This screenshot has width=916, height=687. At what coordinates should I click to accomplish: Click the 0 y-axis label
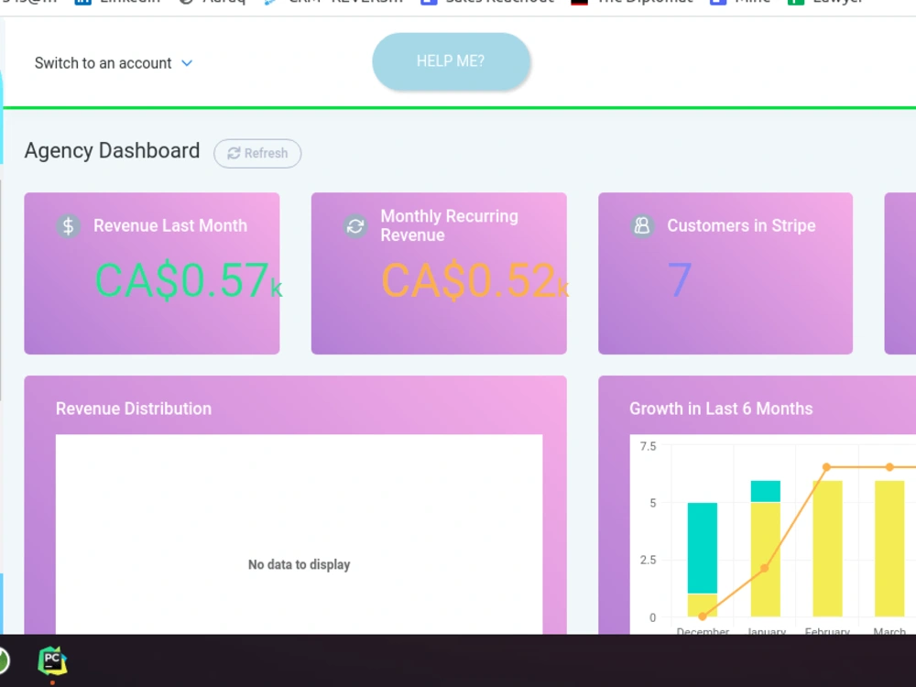coord(652,617)
